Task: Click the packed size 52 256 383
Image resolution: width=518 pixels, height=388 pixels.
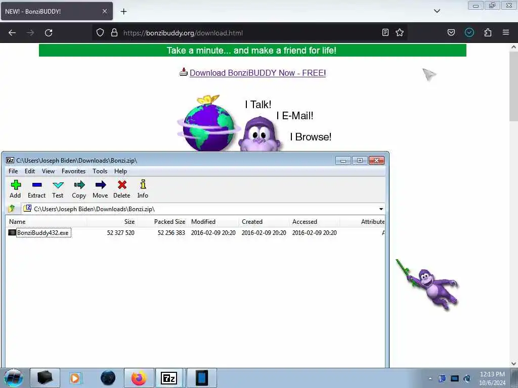Action: (x=171, y=232)
